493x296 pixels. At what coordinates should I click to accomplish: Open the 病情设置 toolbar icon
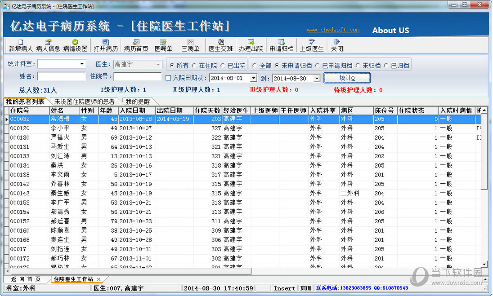75,45
